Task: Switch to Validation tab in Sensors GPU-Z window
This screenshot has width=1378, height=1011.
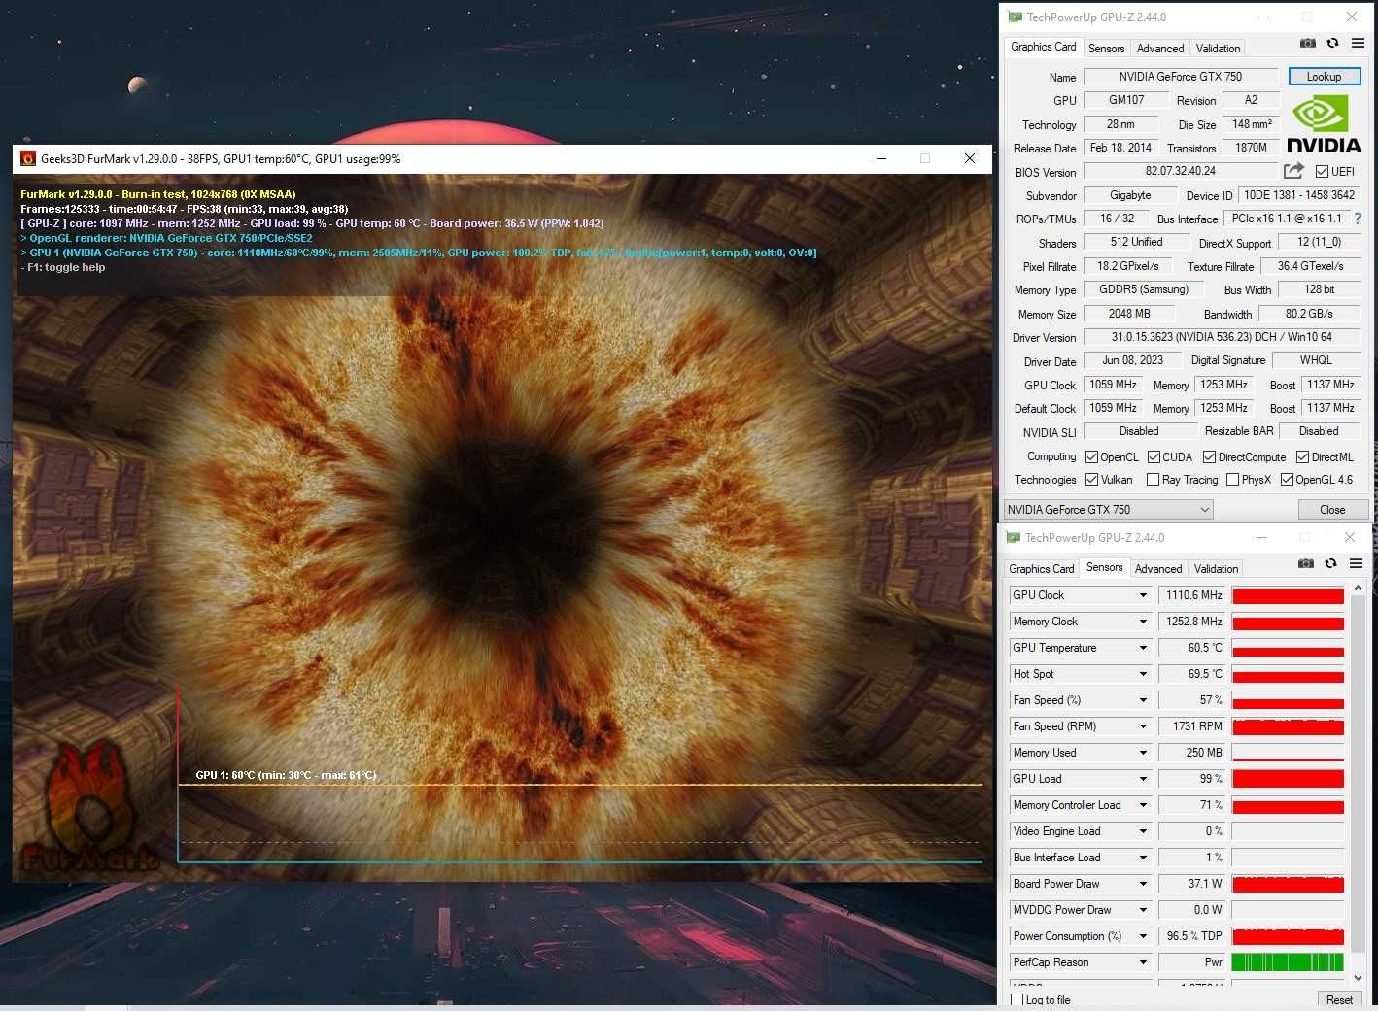Action: (x=1216, y=569)
